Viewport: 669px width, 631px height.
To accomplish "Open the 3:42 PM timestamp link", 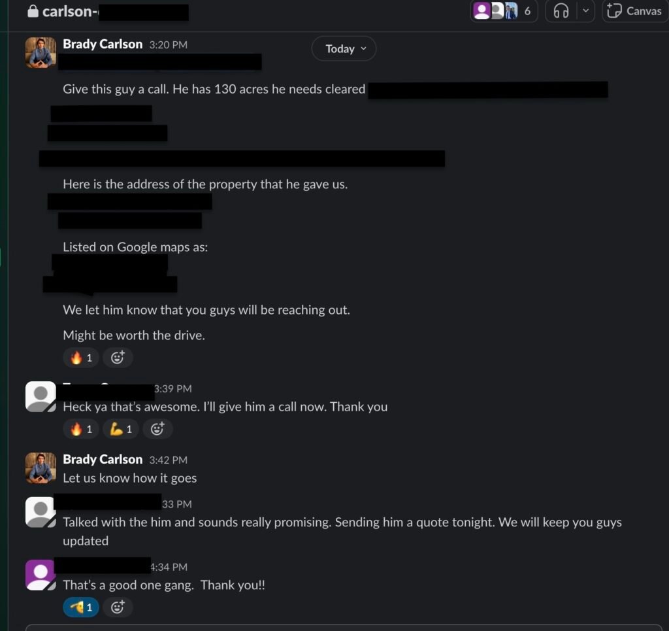I will point(168,460).
